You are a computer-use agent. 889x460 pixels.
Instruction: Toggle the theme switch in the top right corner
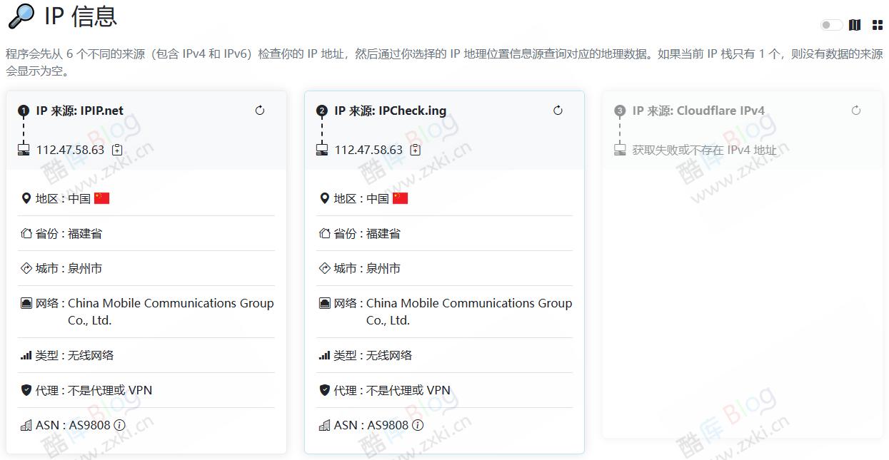tap(831, 24)
